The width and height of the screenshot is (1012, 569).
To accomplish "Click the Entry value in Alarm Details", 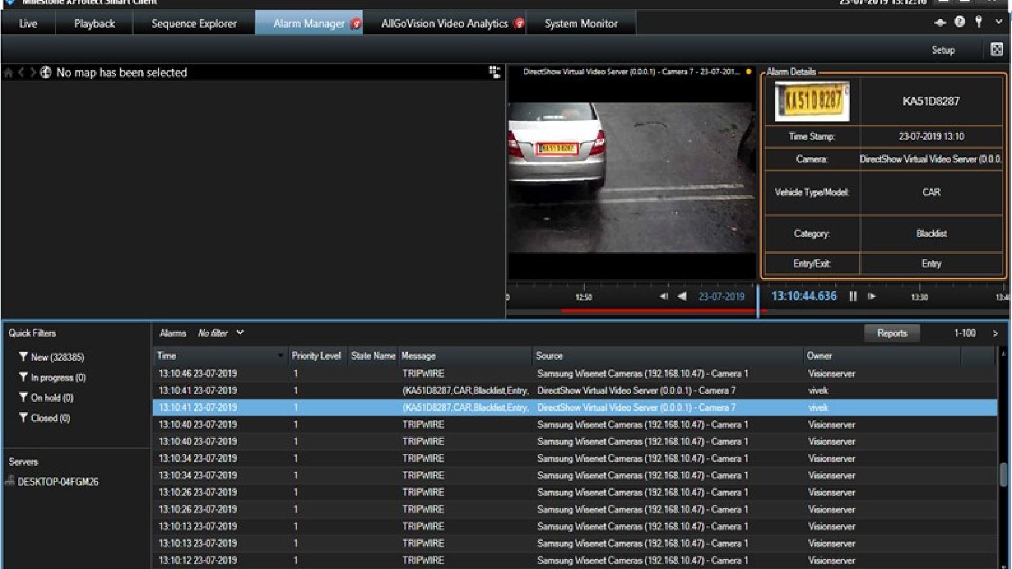I will pyautogui.click(x=931, y=263).
